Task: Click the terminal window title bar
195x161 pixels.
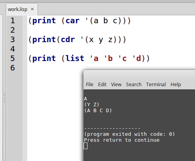Action: coord(139,75)
